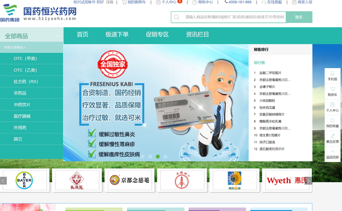The height and width of the screenshot is (211, 342).
Task: Select the 马应龙 brand logo
Action: click(x=77, y=180)
